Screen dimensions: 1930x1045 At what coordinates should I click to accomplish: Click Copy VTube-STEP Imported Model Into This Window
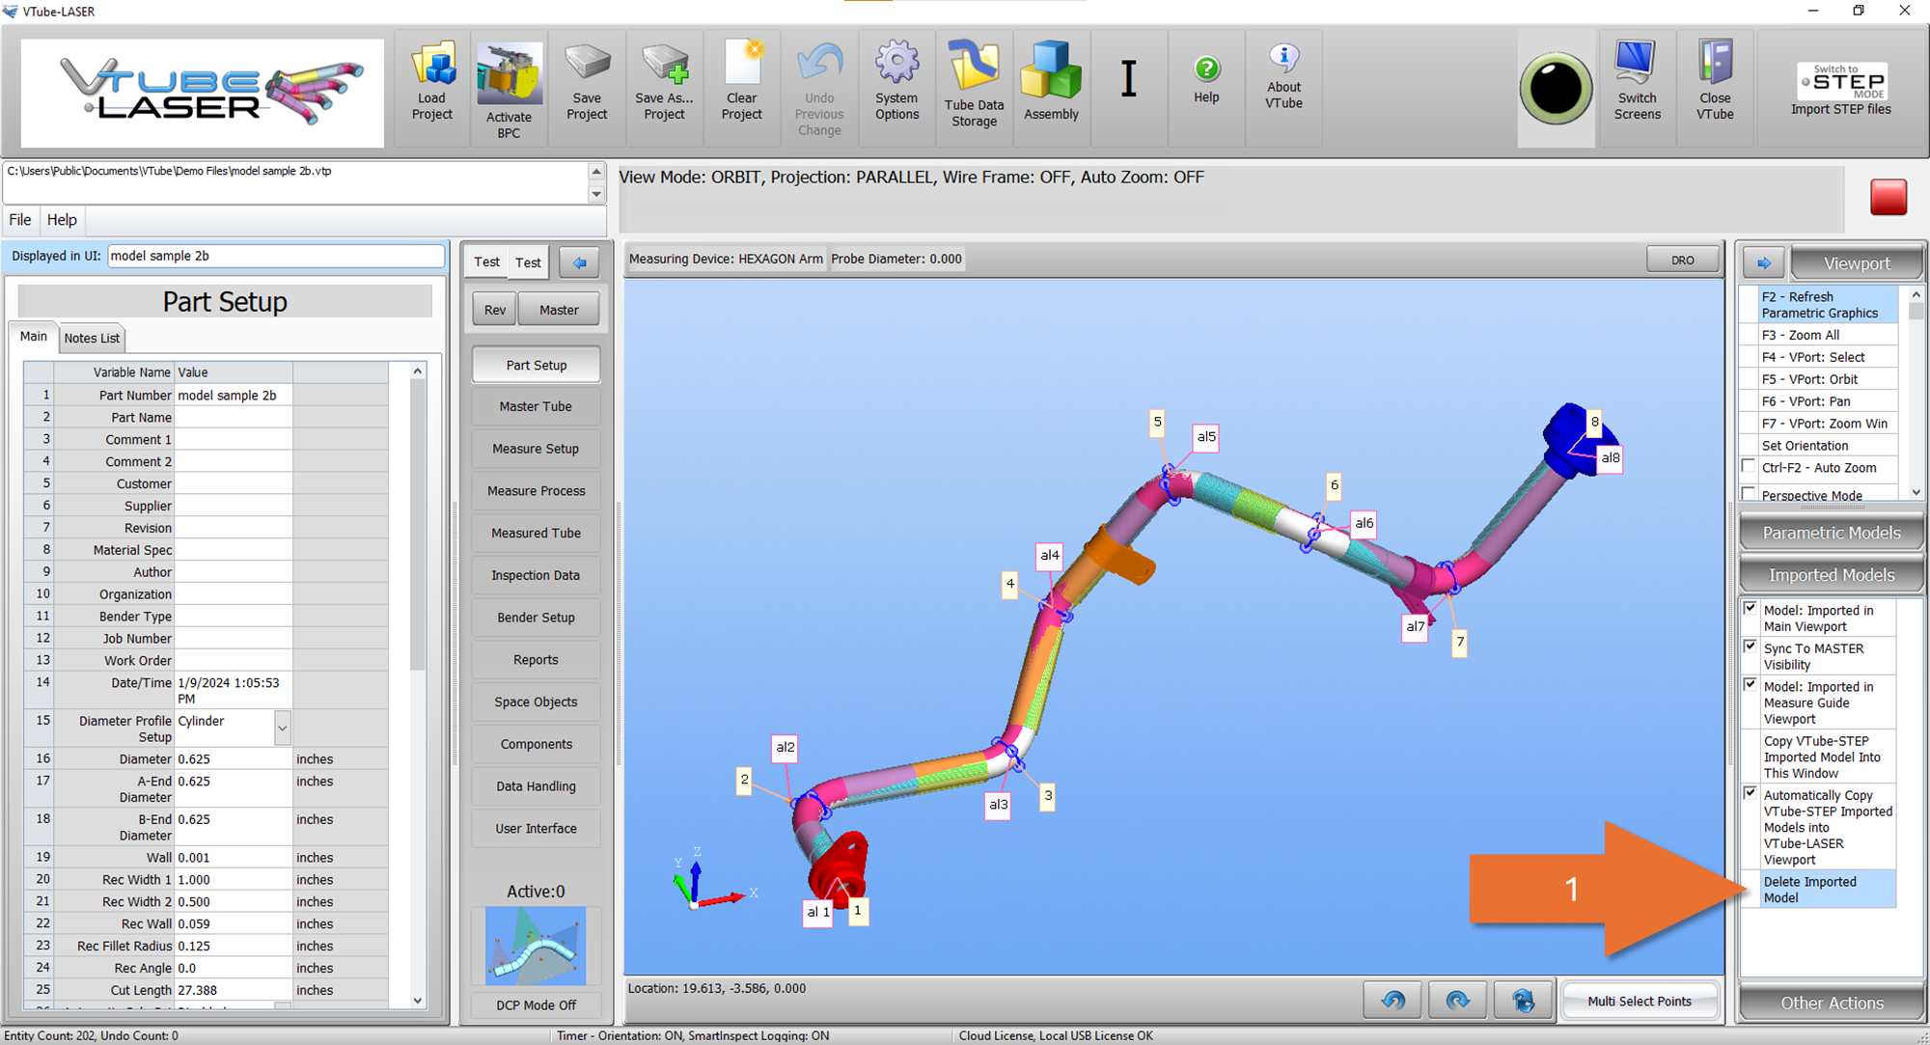pos(1828,756)
